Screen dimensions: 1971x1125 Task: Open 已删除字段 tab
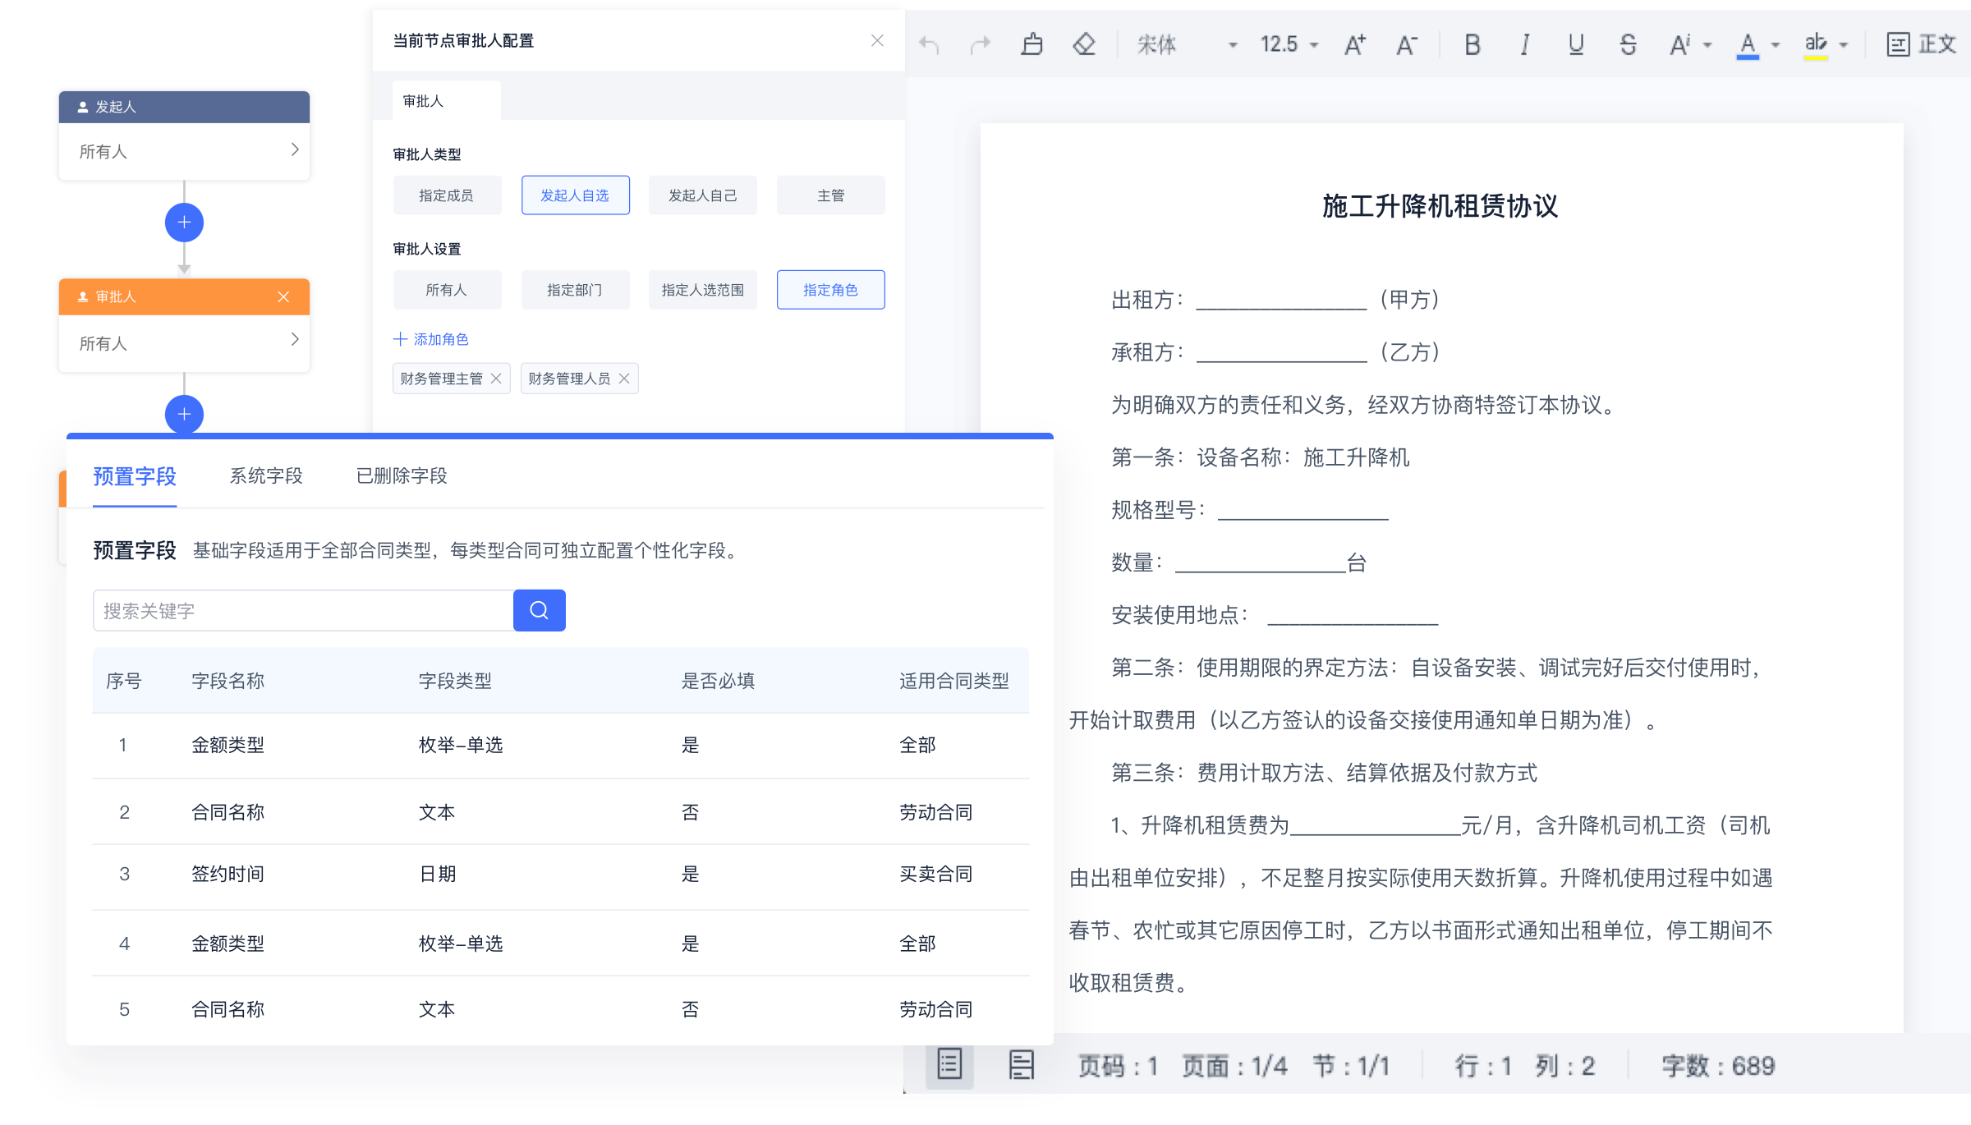tap(402, 475)
